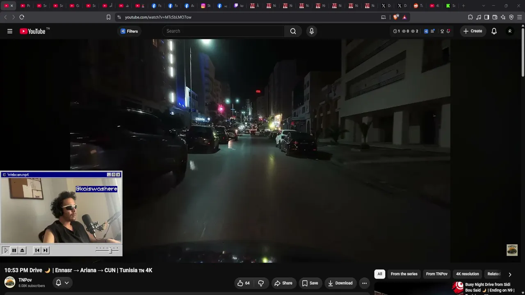The width and height of the screenshot is (525, 295).
Task: Click the YouTube search magnifier button
Action: [x=293, y=31]
